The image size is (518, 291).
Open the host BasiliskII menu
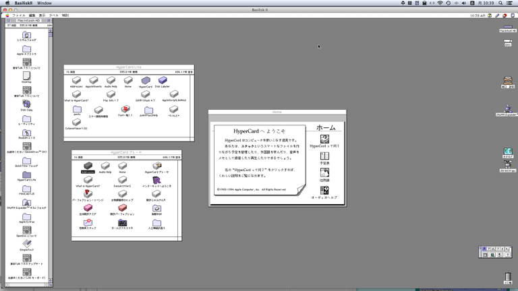[x=24, y=3]
